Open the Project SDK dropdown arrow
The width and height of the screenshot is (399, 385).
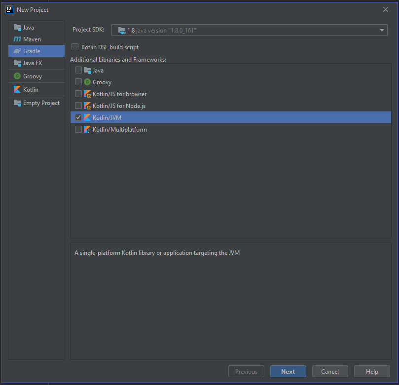click(382, 30)
